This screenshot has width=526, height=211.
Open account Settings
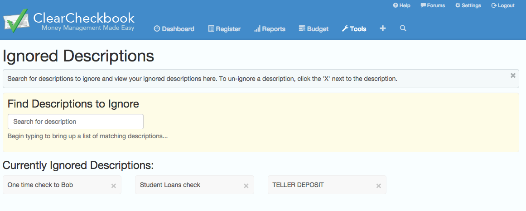468,5
